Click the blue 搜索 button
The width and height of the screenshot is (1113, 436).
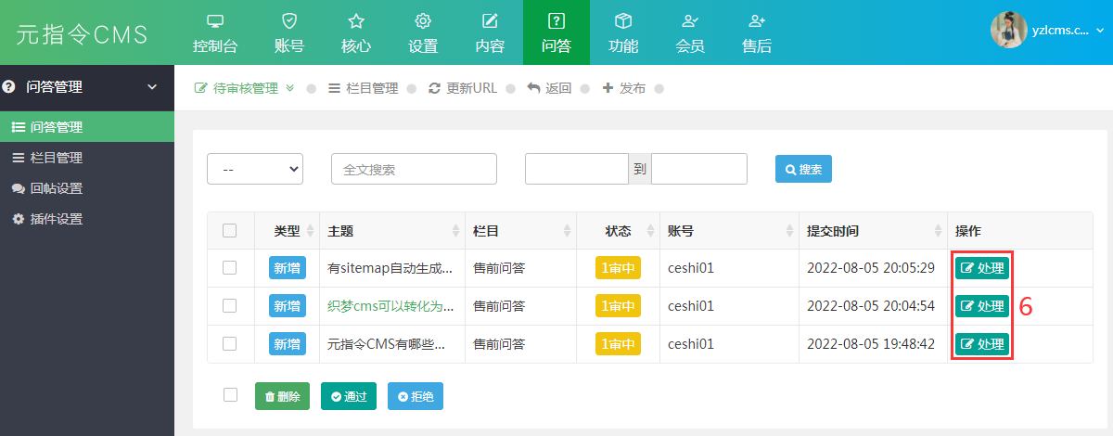(804, 170)
